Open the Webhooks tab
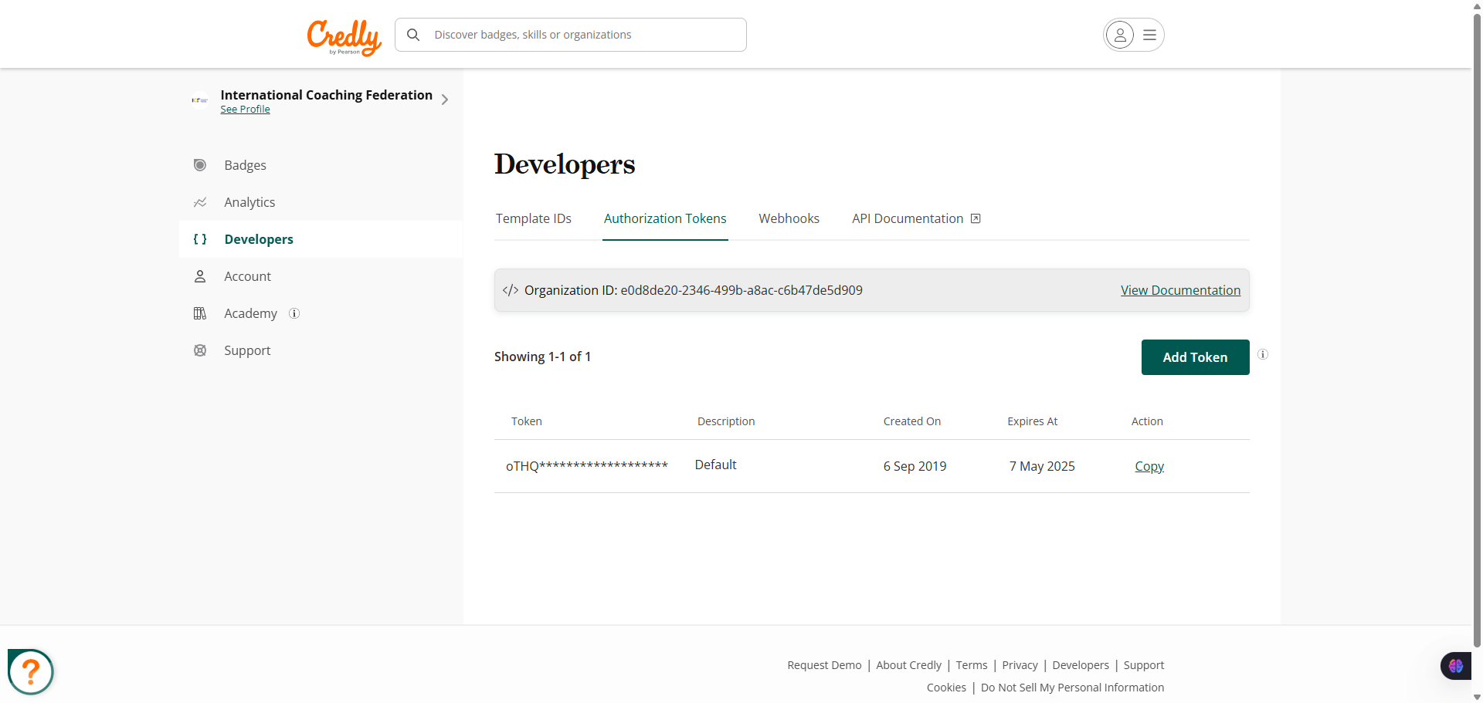 point(789,218)
